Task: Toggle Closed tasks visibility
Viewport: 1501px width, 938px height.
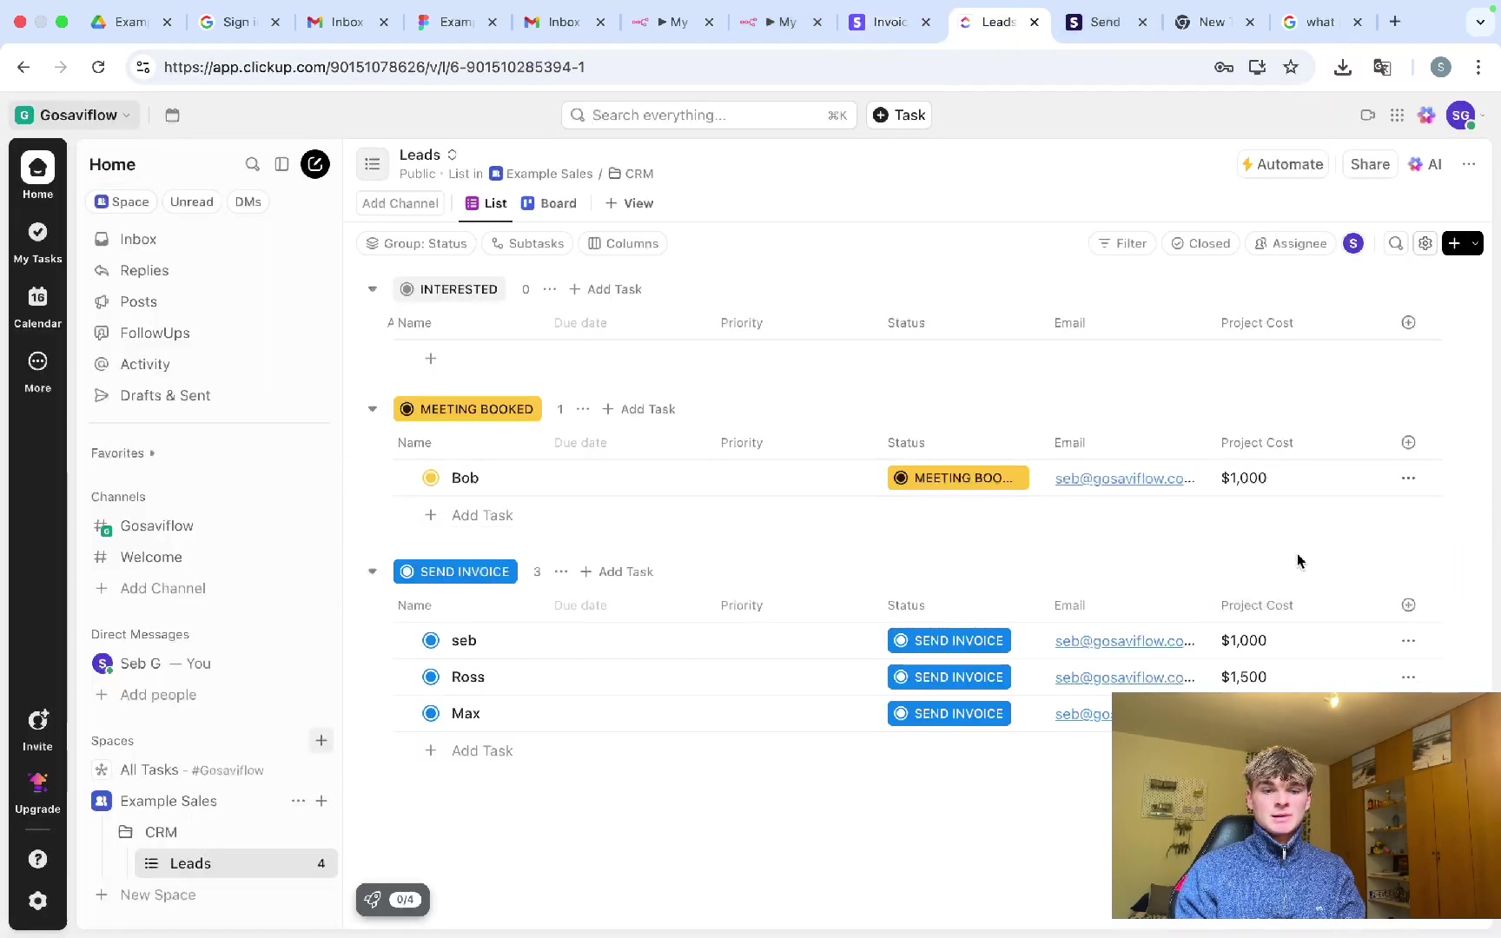Action: tap(1200, 243)
